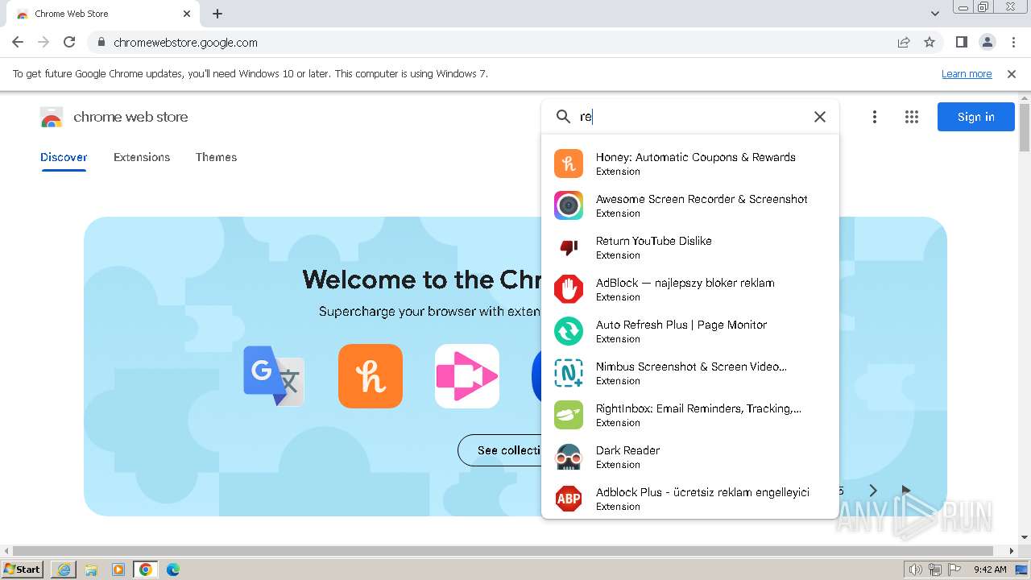1031x580 pixels.
Task: Toggle the browser side panel
Action: tap(961, 43)
